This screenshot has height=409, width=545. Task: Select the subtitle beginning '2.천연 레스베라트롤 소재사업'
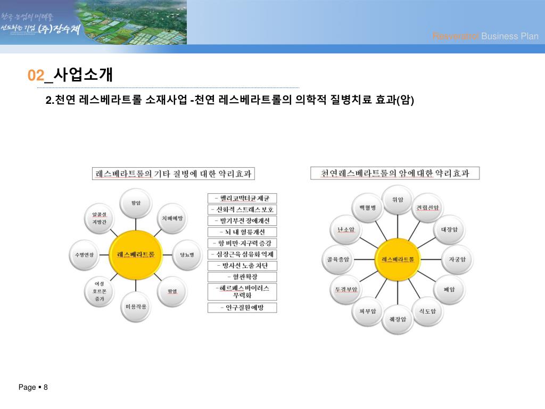coord(230,100)
